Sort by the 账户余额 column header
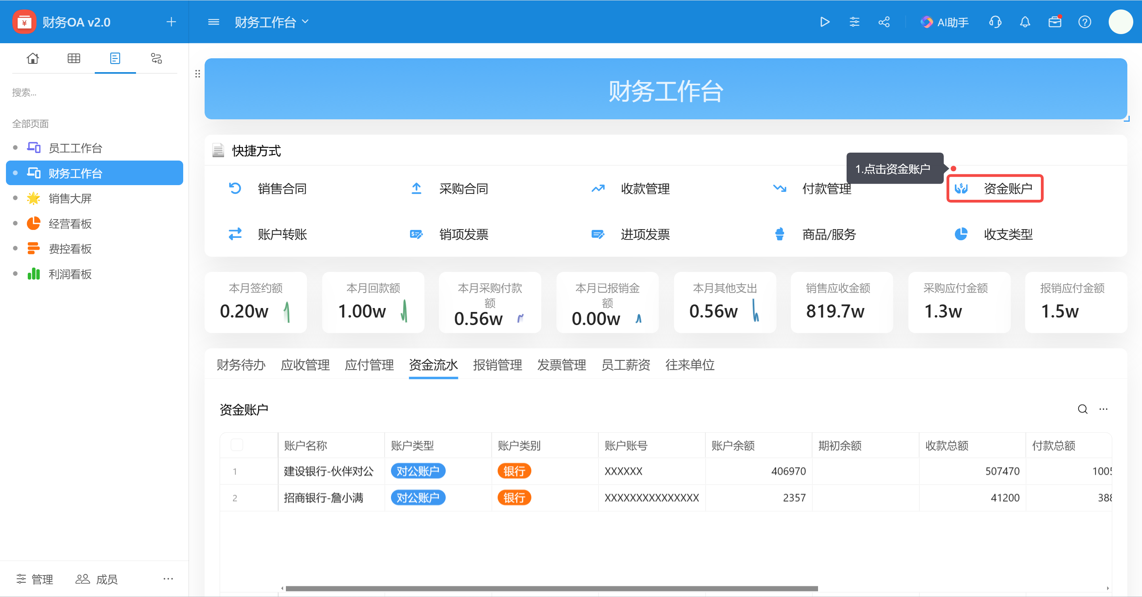 (759, 445)
